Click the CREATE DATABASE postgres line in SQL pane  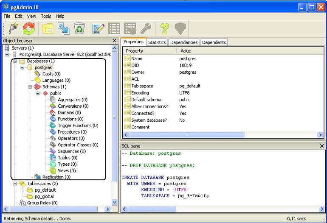(155, 177)
